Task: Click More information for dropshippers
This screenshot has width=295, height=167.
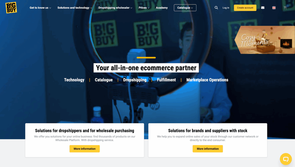Action: click(84, 149)
